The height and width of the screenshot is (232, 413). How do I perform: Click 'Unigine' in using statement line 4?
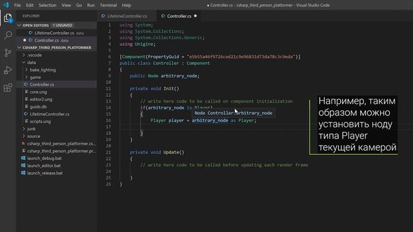tap(144, 44)
